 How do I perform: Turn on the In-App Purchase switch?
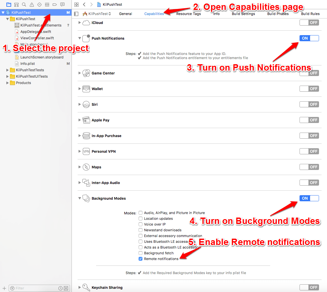309,135
